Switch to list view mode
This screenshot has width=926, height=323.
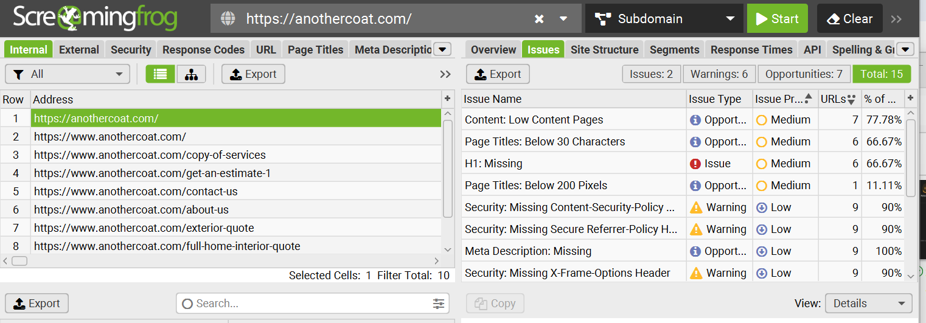point(160,74)
